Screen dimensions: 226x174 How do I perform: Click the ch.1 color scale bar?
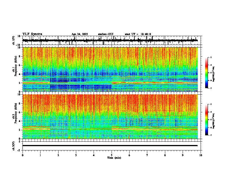(207, 73)
